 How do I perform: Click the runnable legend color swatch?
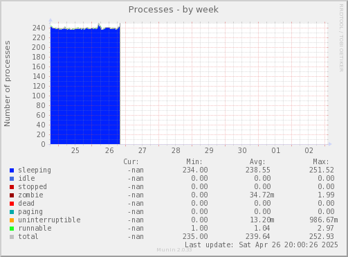click(12, 229)
